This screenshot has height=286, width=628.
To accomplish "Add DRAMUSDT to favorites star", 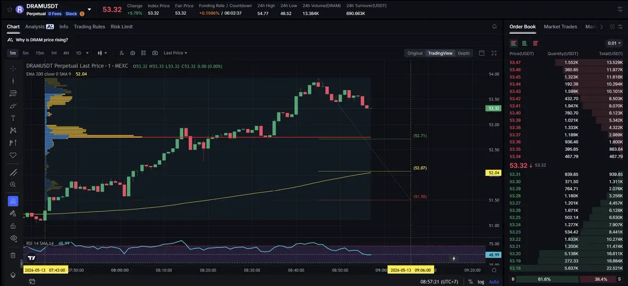I will pos(9,9).
